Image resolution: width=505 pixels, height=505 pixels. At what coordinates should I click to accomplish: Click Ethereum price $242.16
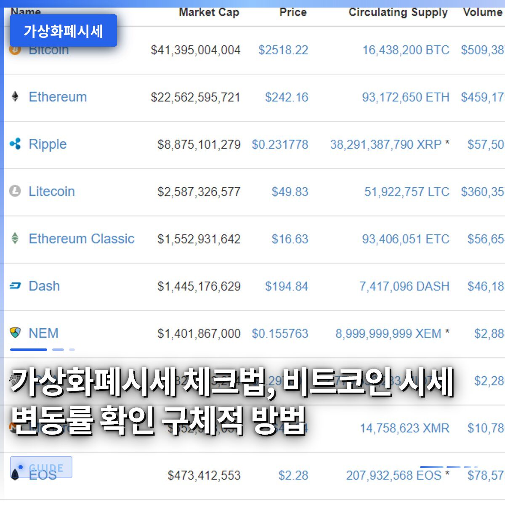coord(287,97)
